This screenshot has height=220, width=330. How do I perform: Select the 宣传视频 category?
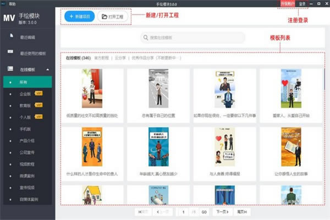pyautogui.click(x=28, y=188)
